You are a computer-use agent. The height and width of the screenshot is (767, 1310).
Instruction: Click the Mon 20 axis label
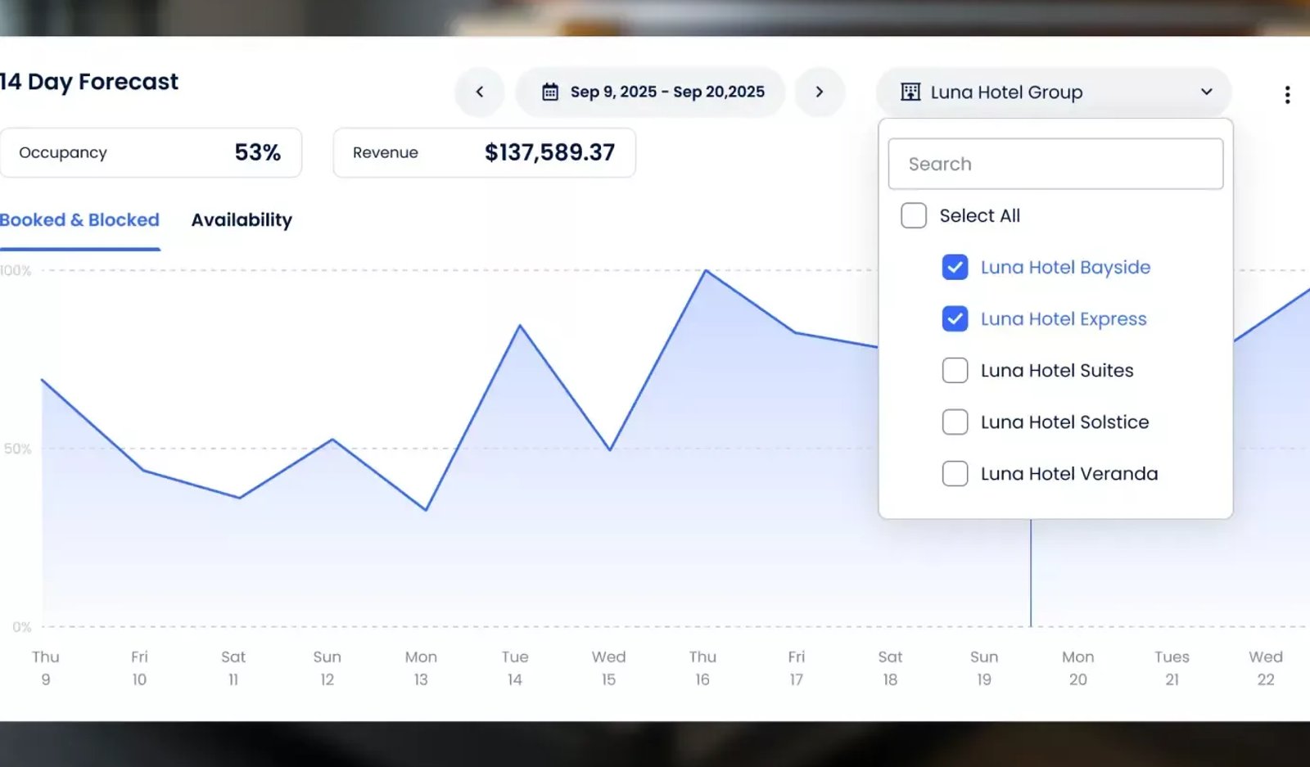click(1077, 668)
